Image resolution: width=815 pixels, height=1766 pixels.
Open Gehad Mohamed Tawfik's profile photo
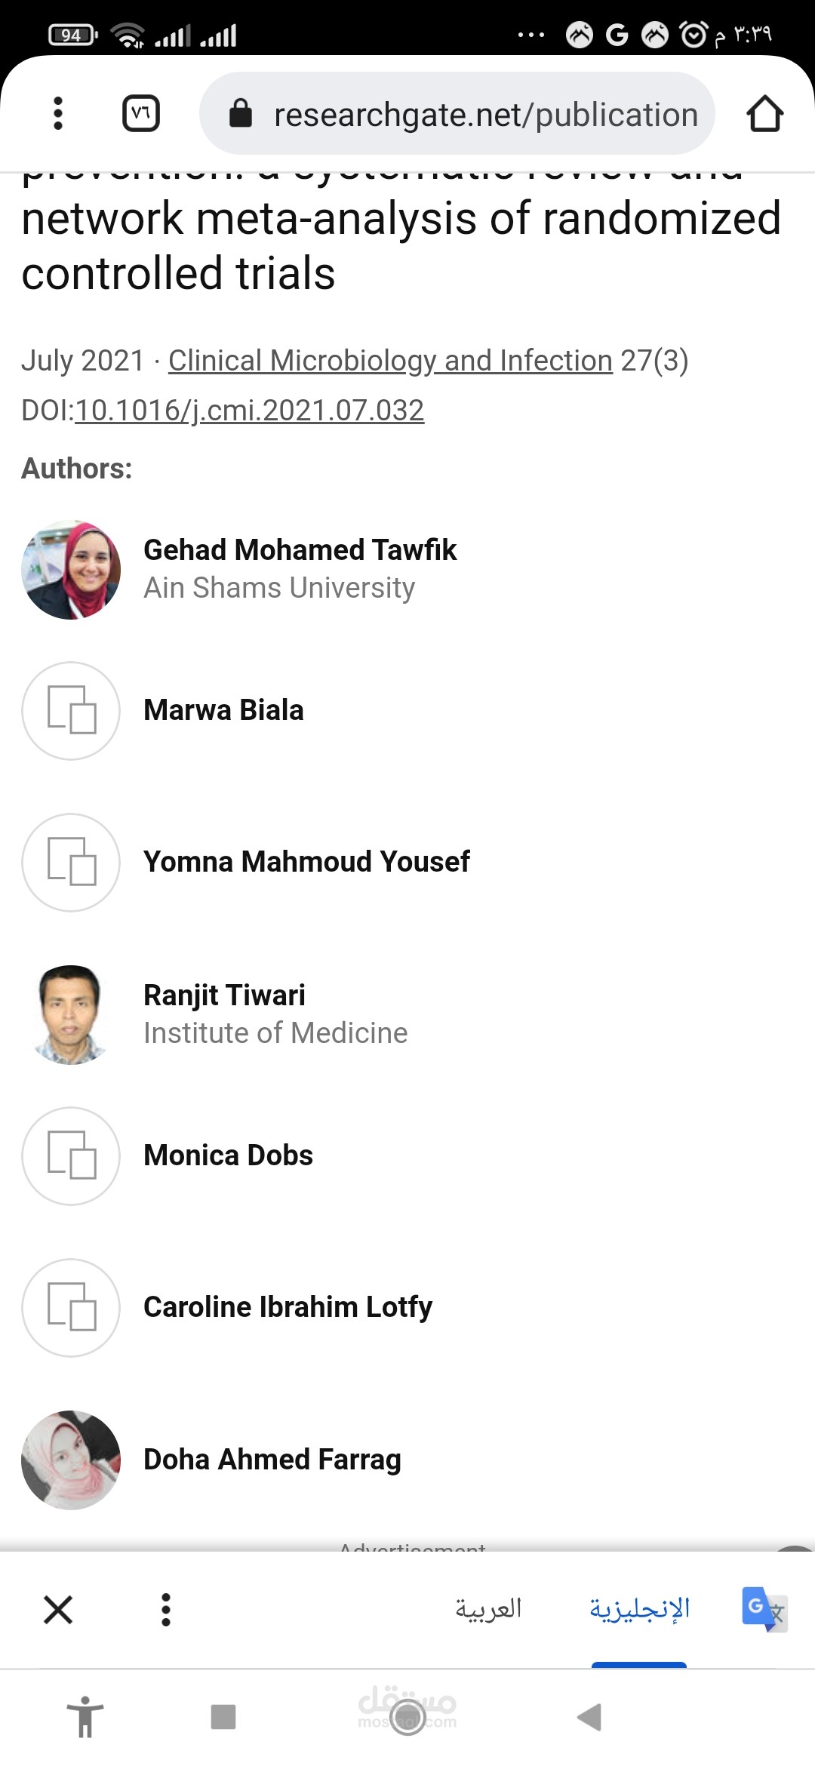[x=71, y=570]
